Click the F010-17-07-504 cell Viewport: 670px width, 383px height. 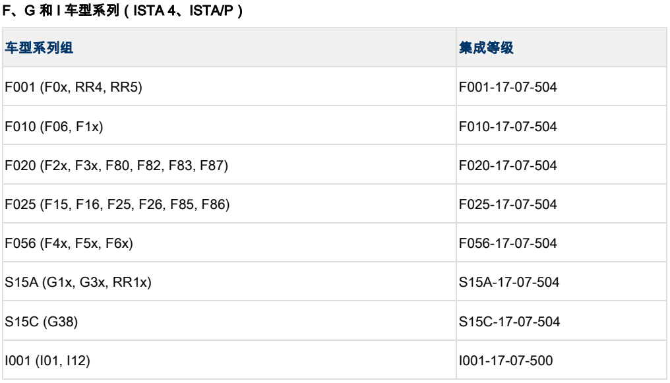pyautogui.click(x=508, y=126)
